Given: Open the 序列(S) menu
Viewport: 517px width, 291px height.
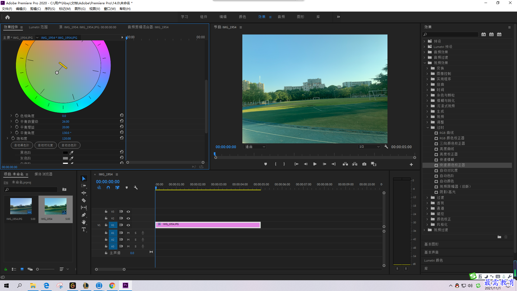Looking at the screenshot, I should [x=50, y=9].
